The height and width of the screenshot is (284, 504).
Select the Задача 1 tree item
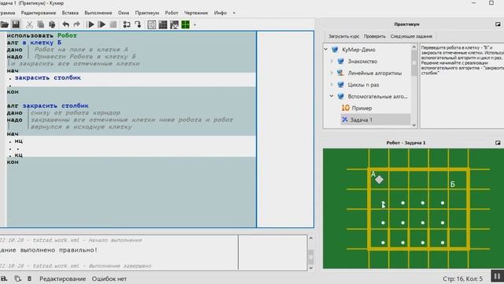click(361, 120)
